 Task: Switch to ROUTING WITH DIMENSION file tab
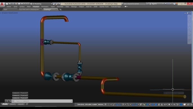tap(29, 10)
